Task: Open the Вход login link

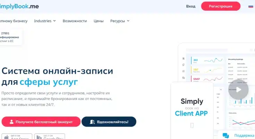Action: click(x=191, y=6)
